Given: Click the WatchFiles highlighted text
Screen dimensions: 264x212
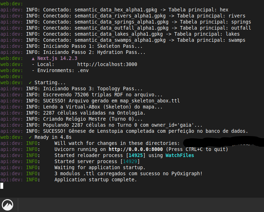Looking at the screenshot, I should (x=180, y=156).
